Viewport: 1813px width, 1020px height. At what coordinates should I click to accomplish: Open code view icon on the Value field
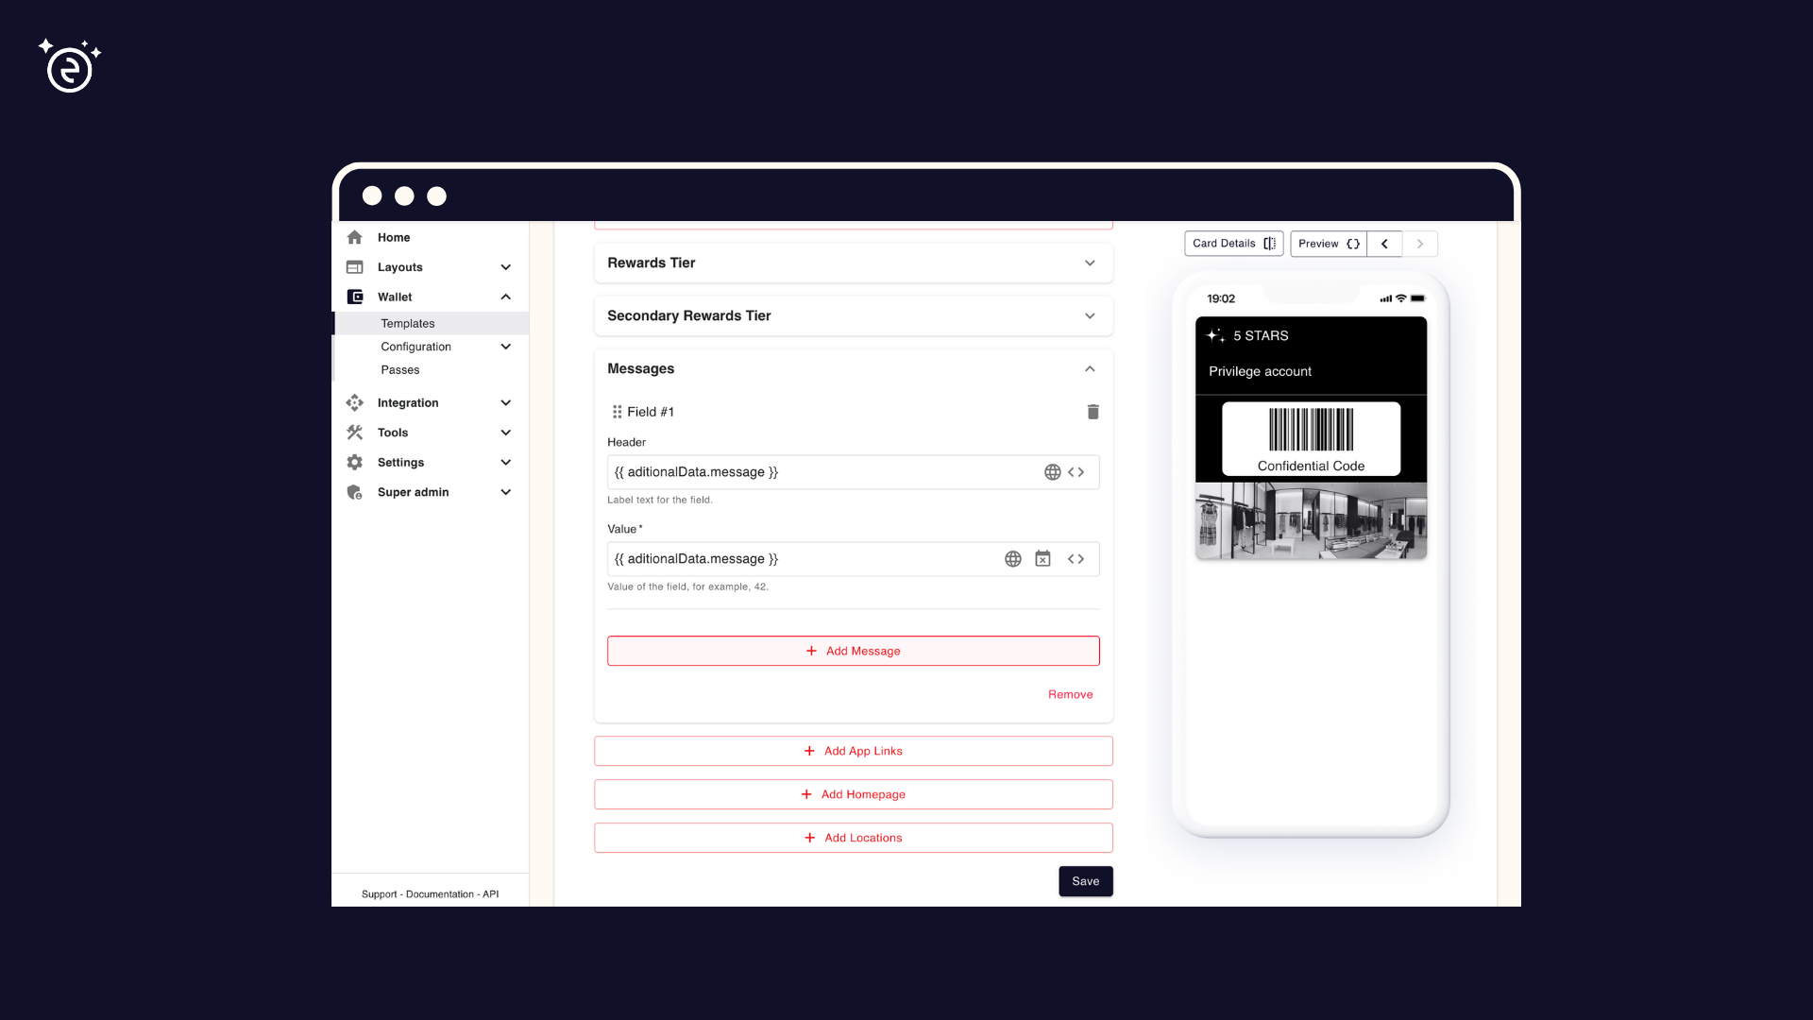(1076, 558)
